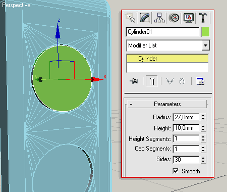
Task: Decrease Cap Segments with spinner
Action: click(203, 151)
